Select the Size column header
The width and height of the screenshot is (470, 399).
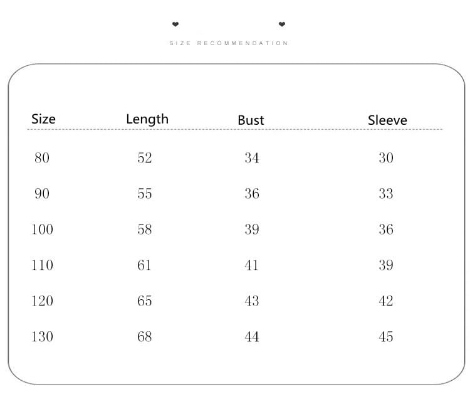43,119
